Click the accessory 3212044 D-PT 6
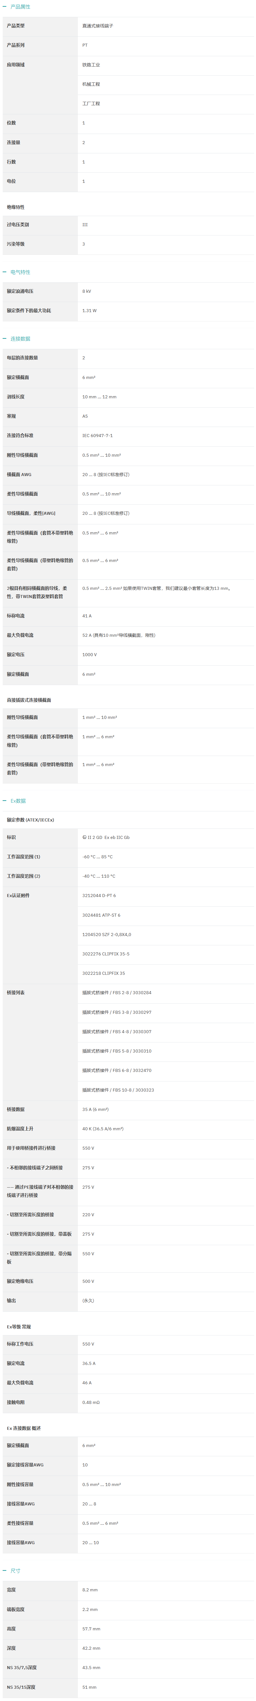This screenshot has width=256, height=1701. 99,895
